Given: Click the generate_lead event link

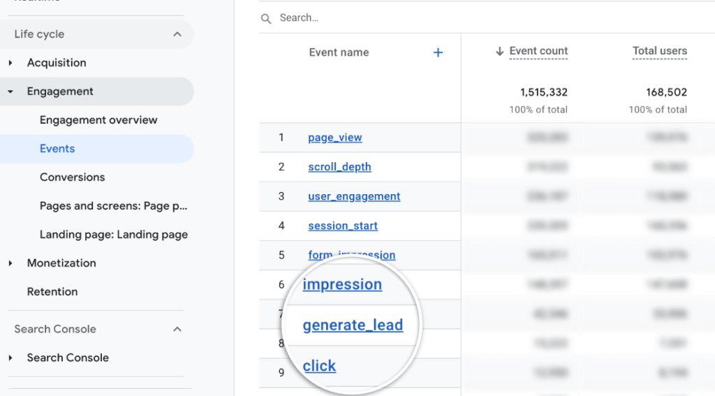Looking at the screenshot, I should click(353, 325).
